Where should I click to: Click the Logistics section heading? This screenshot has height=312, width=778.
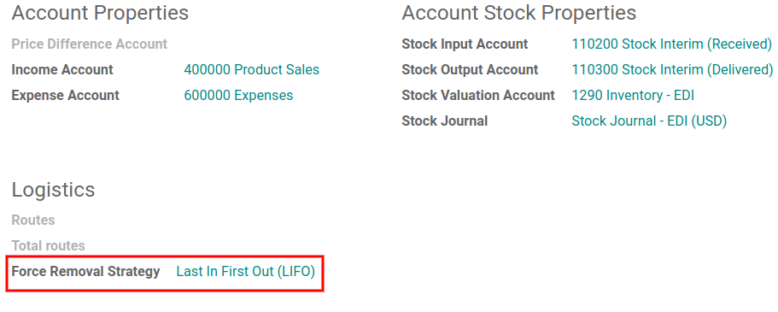pos(53,191)
